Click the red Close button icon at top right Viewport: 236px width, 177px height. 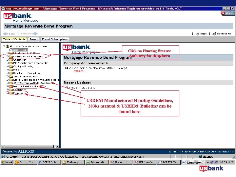point(223,13)
